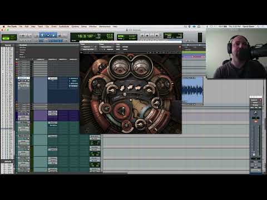
Task: Open the Track menu
Action: point(40,27)
